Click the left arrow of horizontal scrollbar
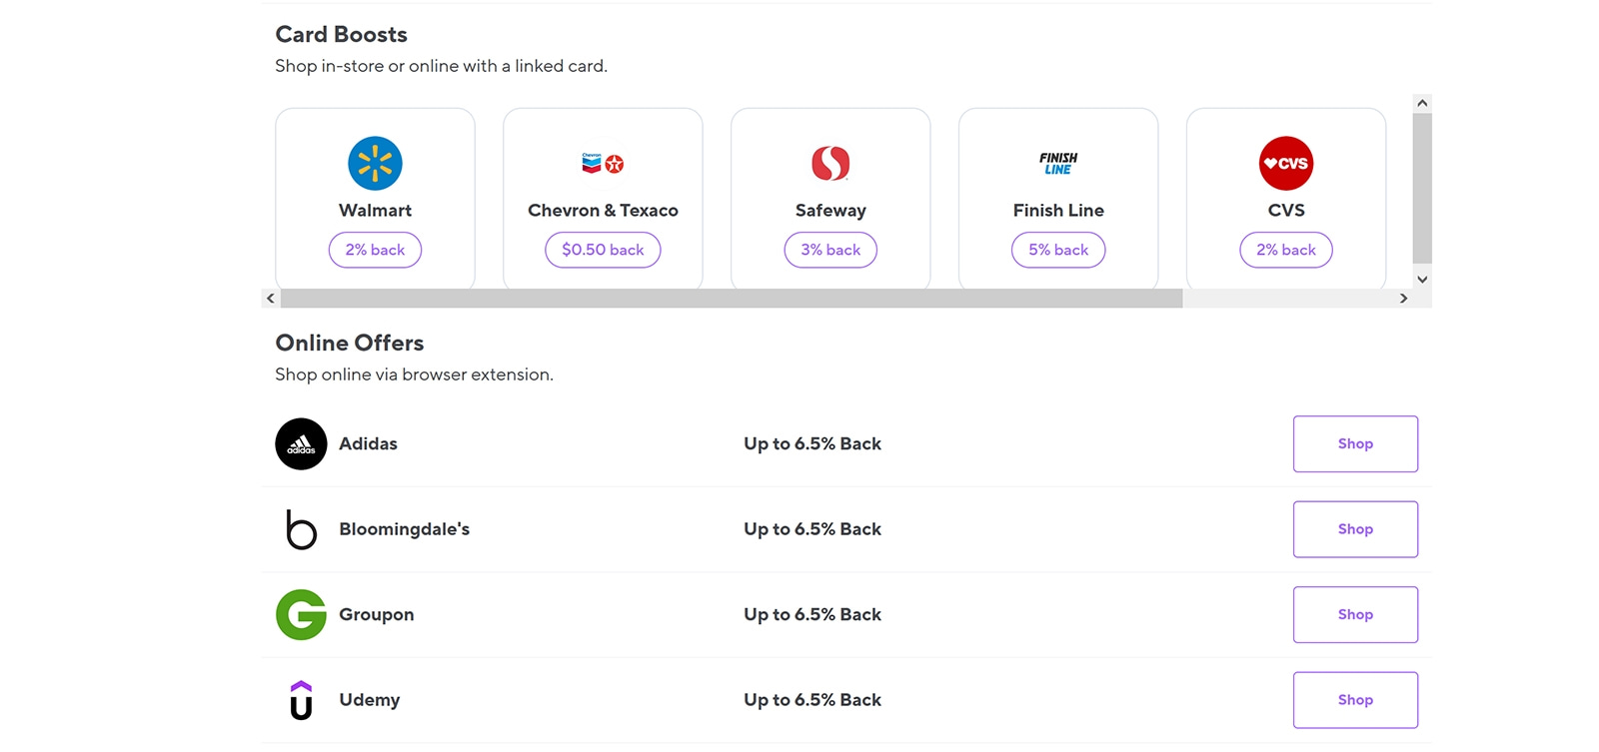Image resolution: width=1599 pixels, height=752 pixels. (271, 299)
